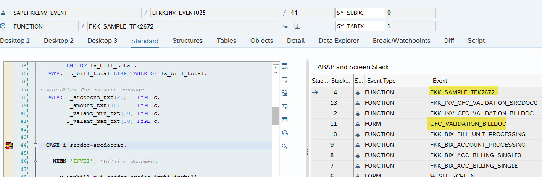Collapse the CASE block at line 44
This screenshot has width=542, height=177.
36,145
